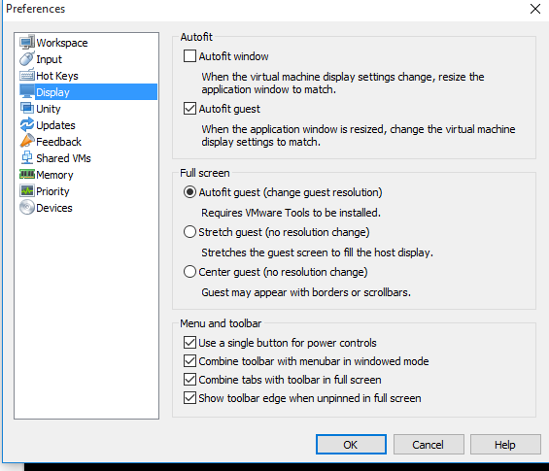
Task: Choose Stretch guest radio option
Action: (x=189, y=232)
